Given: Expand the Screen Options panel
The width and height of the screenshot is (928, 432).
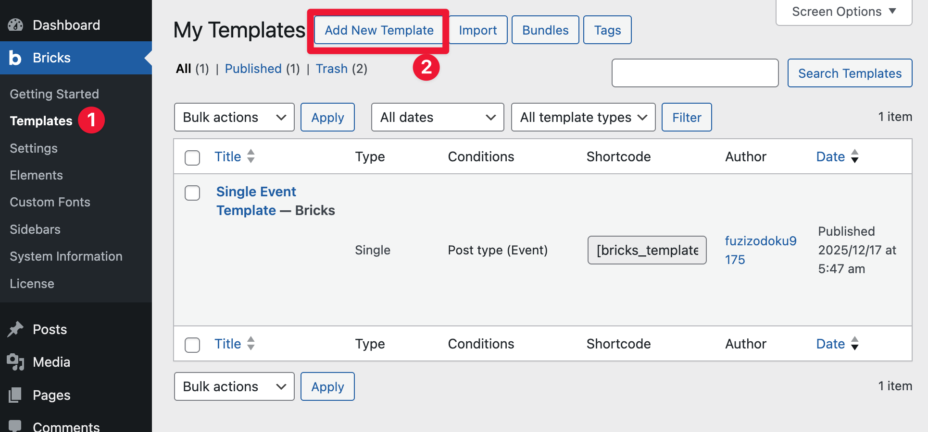Looking at the screenshot, I should click(x=844, y=12).
